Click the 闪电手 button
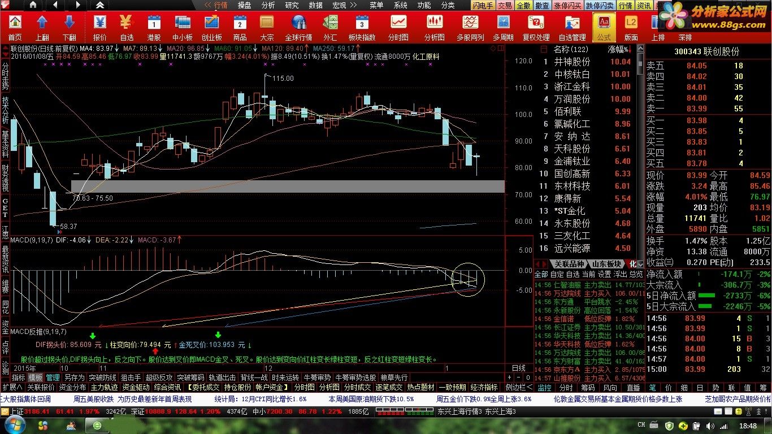This screenshot has width=772, height=434. (x=483, y=5)
